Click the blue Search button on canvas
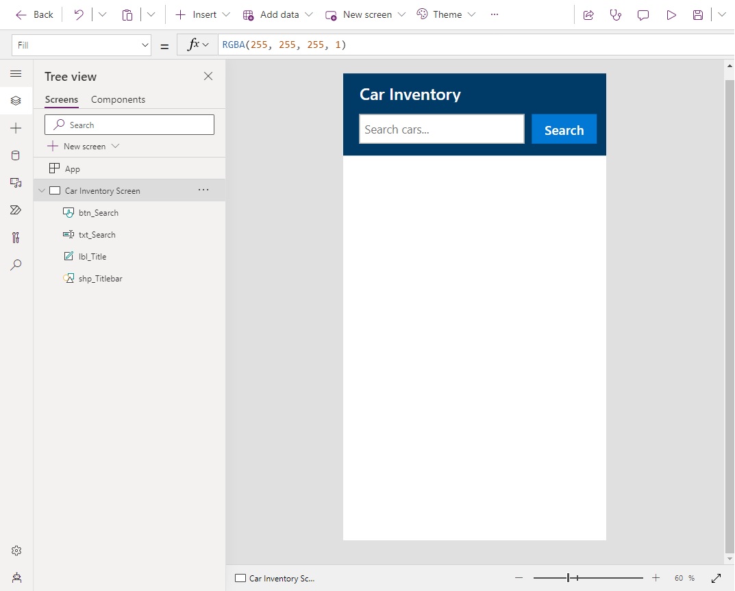The width and height of the screenshot is (735, 591). 564,129
